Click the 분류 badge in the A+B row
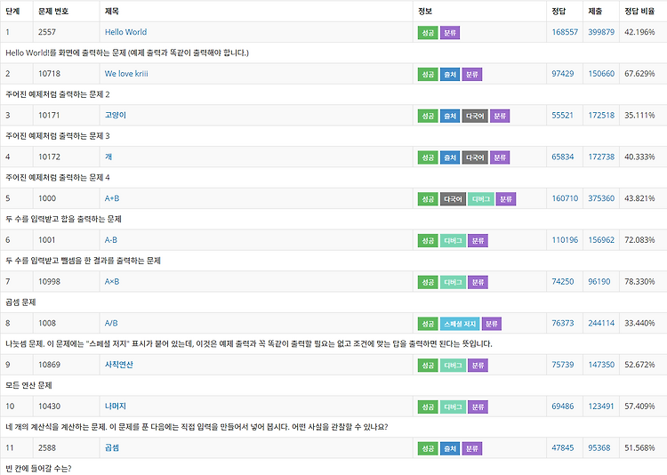The width and height of the screenshot is (667, 475). [506, 199]
